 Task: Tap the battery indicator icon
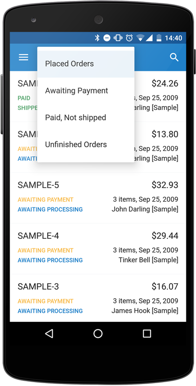(159, 38)
